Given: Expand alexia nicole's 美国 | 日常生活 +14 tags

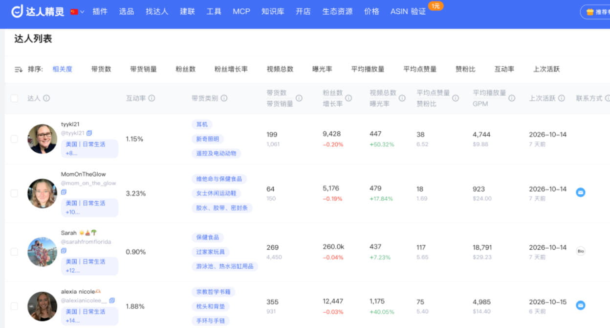Looking at the screenshot, I should (x=89, y=316).
